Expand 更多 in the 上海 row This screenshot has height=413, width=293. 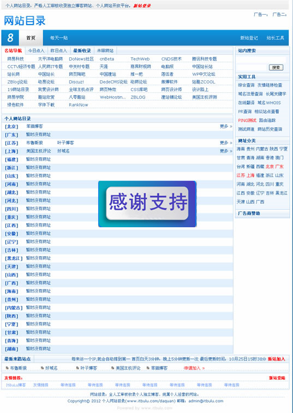226,151
